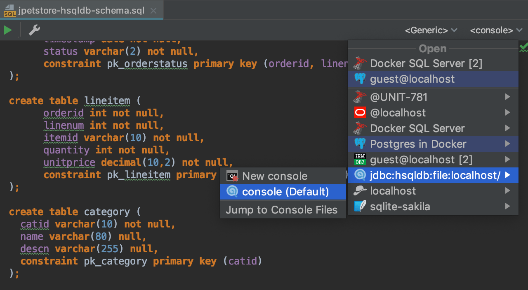Click the hat icon beside localhost entry

(x=360, y=191)
